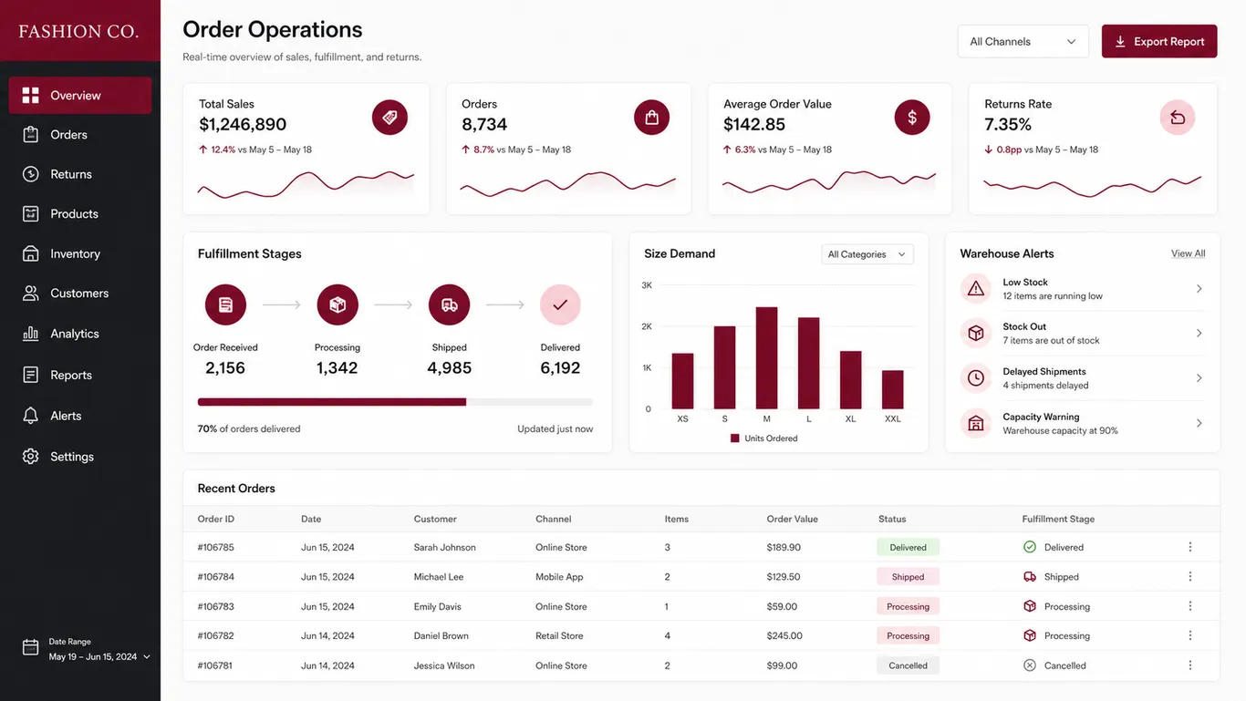Expand the Delayed Shipments alert chevron
This screenshot has height=701, width=1246.
[1199, 378]
